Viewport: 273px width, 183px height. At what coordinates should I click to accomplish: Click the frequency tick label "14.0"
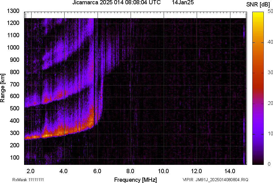pyautogui.click(x=230, y=171)
